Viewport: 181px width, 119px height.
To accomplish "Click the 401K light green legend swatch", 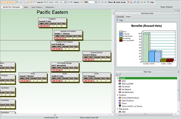I will (121, 32).
